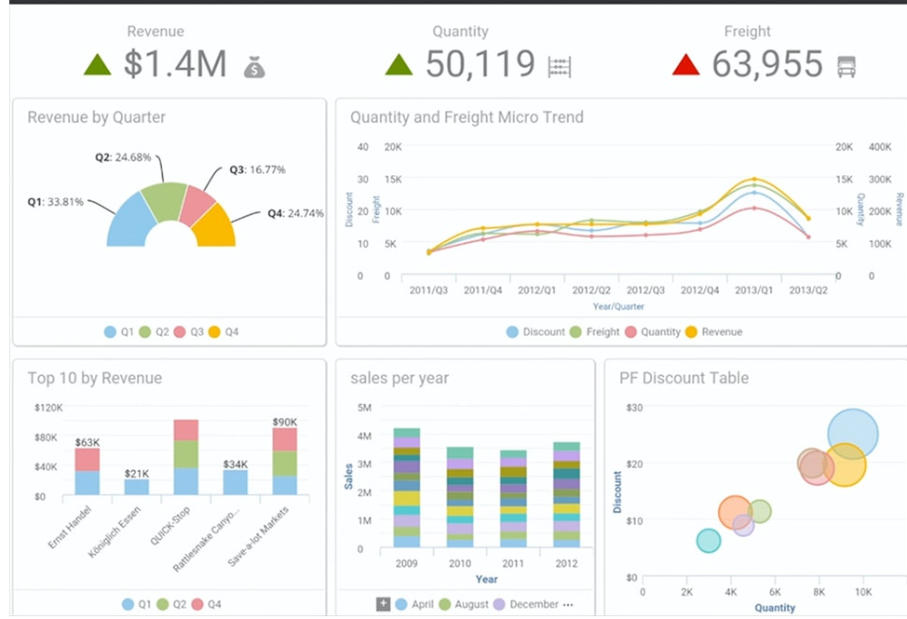
Task: Click the money bag icon beside Revenue
Action: click(254, 67)
